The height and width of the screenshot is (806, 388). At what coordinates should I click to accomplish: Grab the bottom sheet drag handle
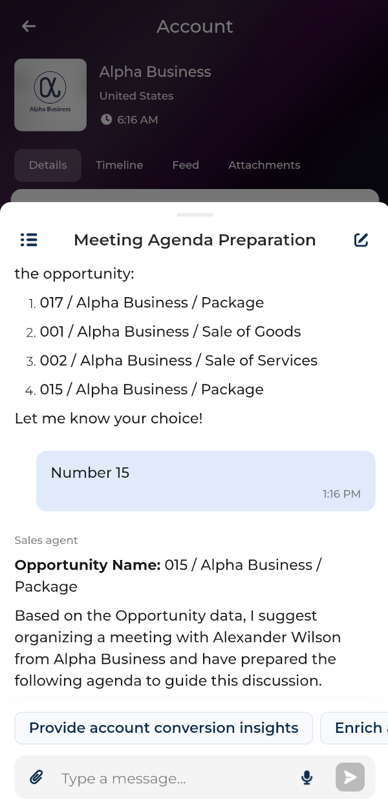(x=195, y=214)
